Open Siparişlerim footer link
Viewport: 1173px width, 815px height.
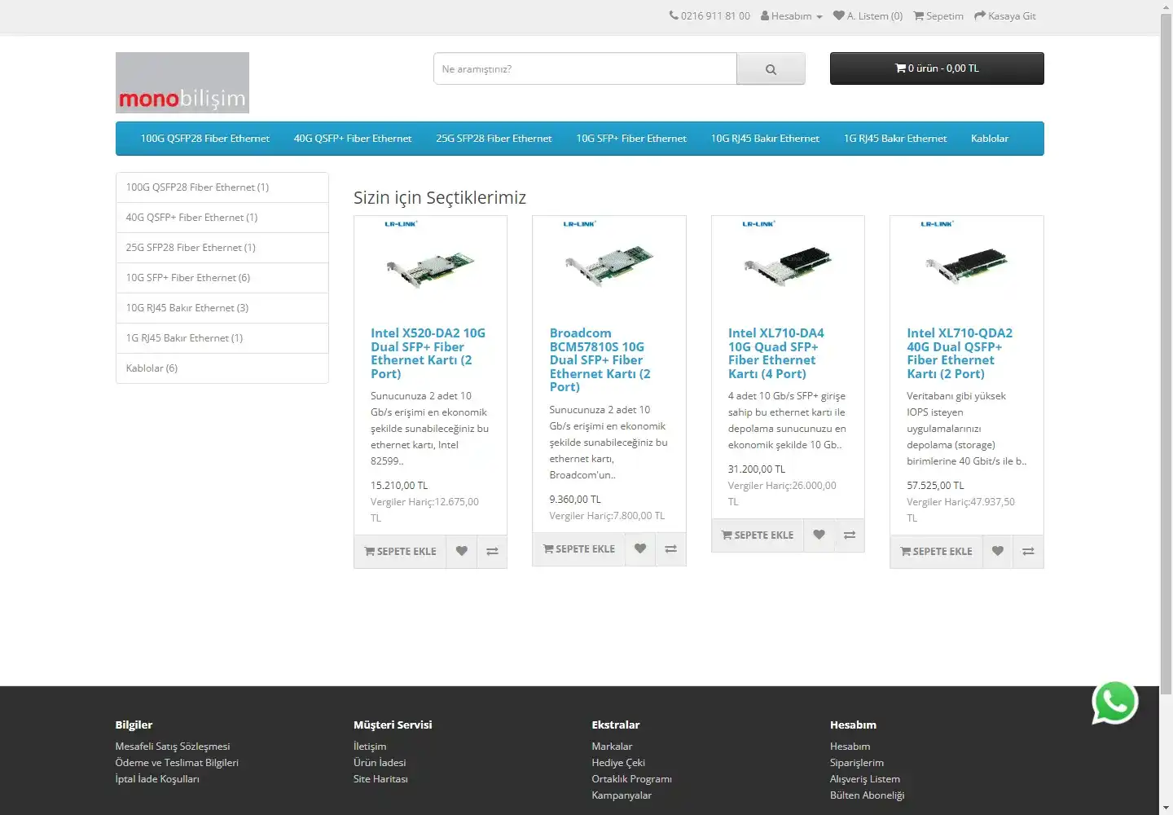tap(857, 763)
